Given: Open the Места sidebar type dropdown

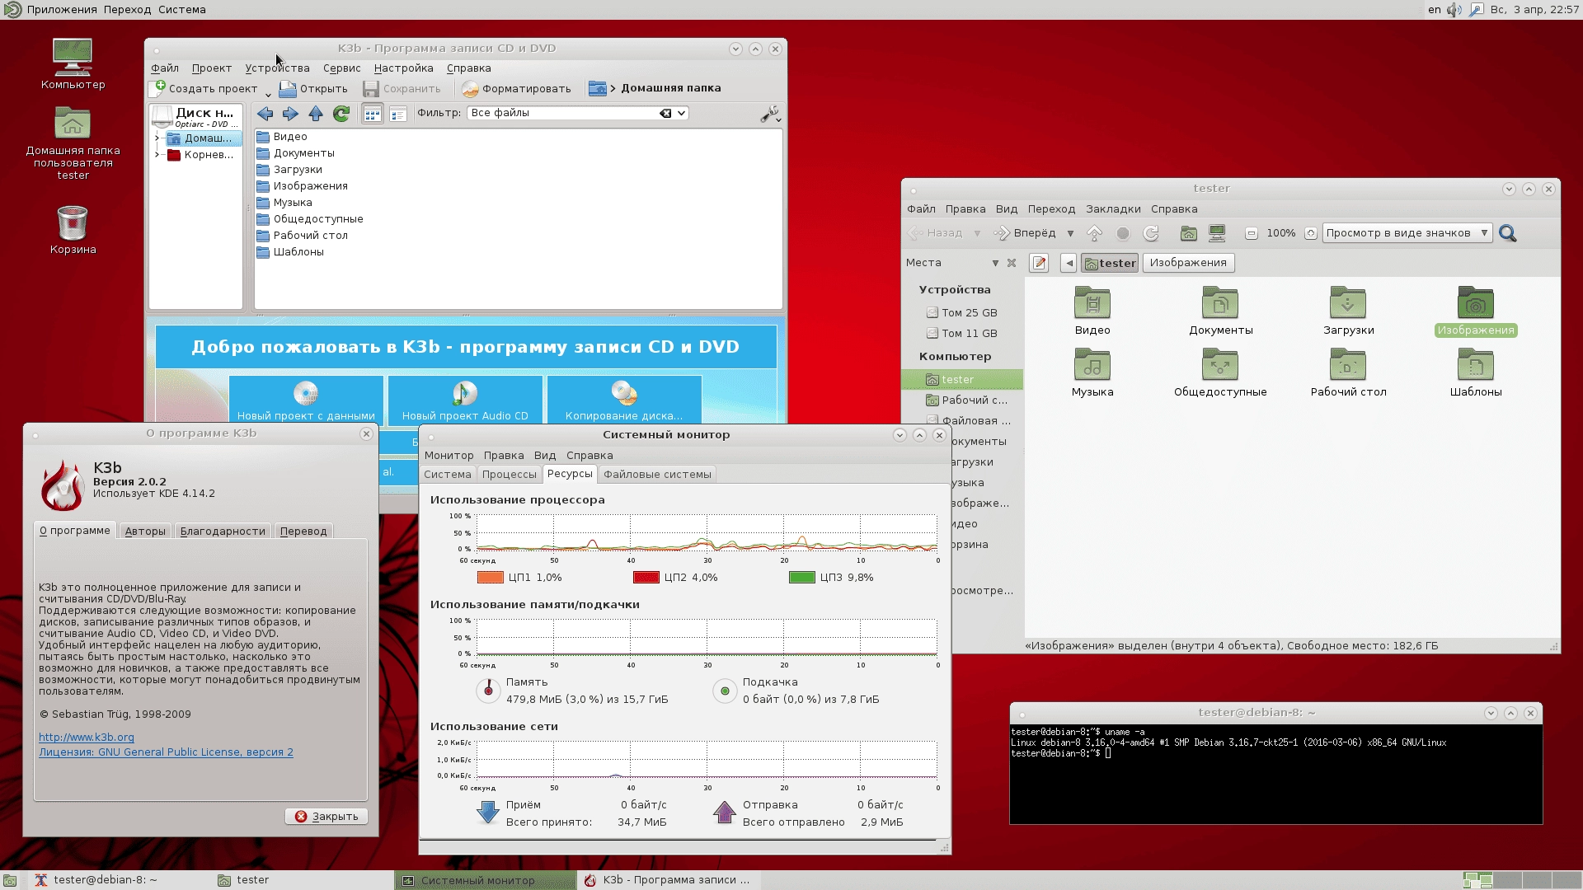Looking at the screenshot, I should (995, 264).
